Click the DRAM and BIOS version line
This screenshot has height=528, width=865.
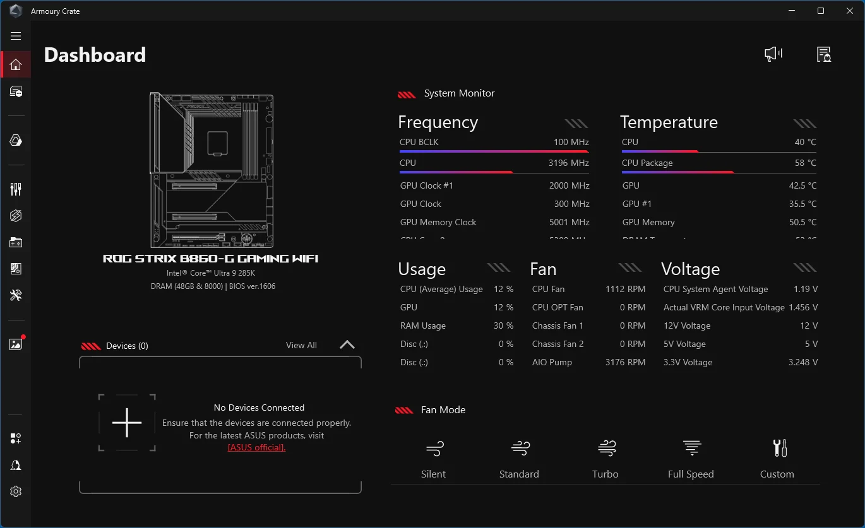213,286
